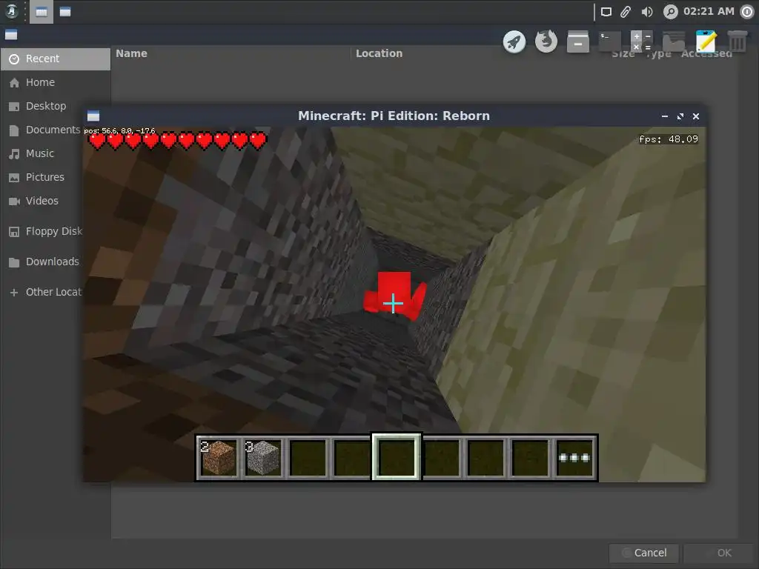Select the empty sixth hotbar slot
759x569 pixels.
pos(441,458)
